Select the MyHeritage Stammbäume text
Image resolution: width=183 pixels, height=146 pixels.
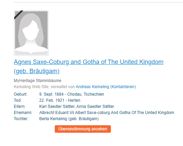pos(37,81)
